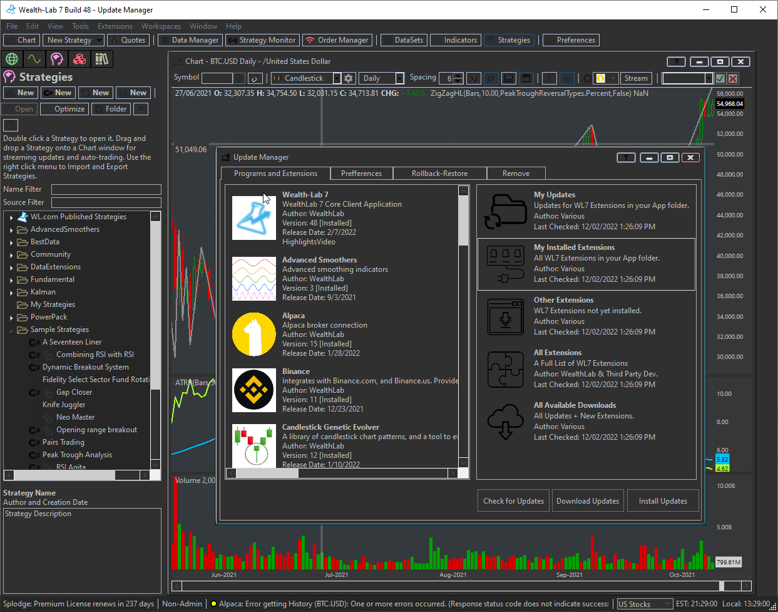Image resolution: width=778 pixels, height=612 pixels.
Task: Click the Name Filter input field
Action: click(106, 189)
